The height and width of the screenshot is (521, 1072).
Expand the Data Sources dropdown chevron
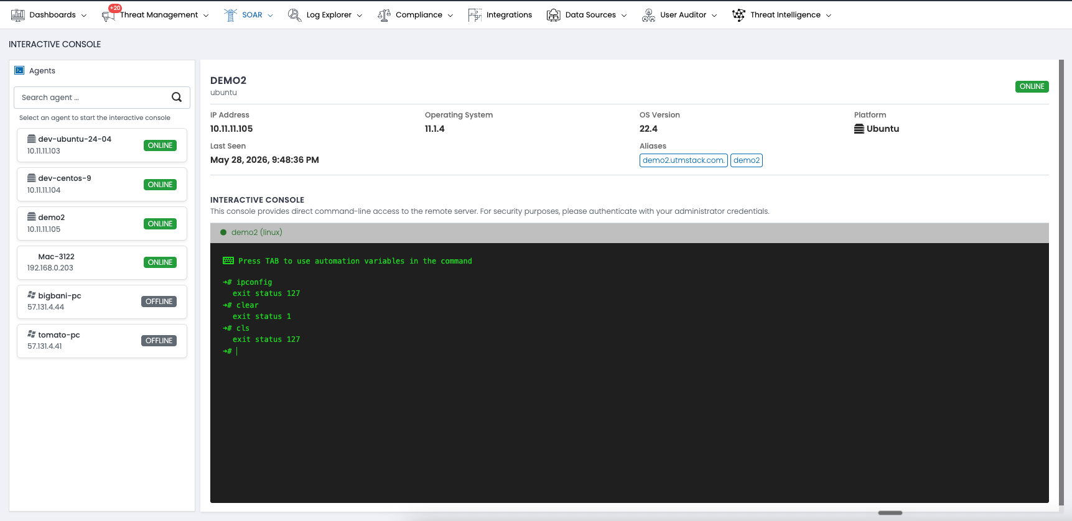pos(624,16)
